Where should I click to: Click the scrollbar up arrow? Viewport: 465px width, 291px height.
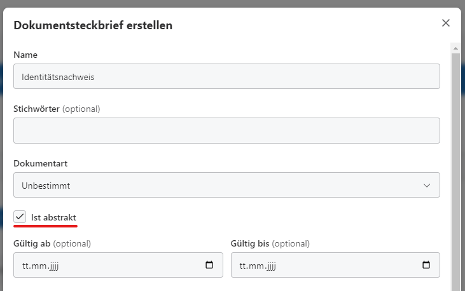(455, 48)
